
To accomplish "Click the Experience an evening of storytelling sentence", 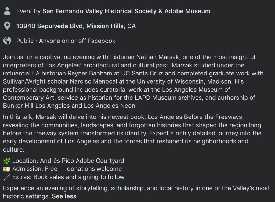I will point(107,188).
